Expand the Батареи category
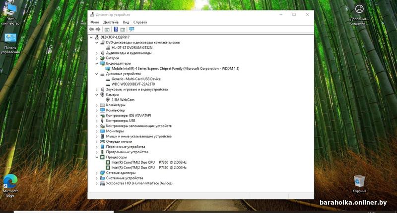Screen dimensions: 397x213 click(x=97, y=58)
